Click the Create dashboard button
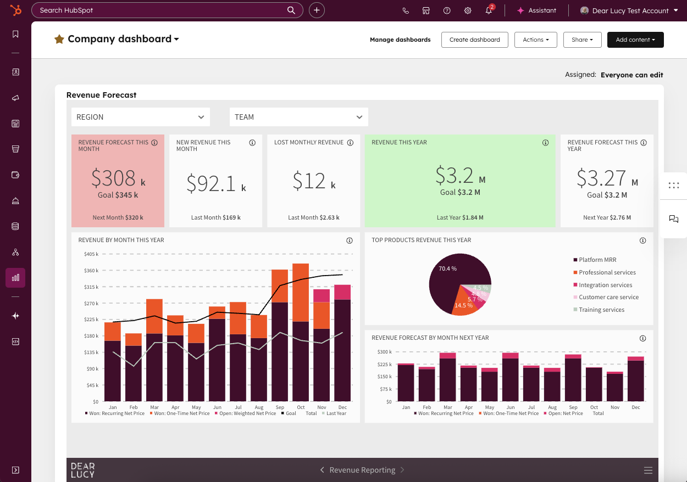The width and height of the screenshot is (687, 482). point(475,40)
